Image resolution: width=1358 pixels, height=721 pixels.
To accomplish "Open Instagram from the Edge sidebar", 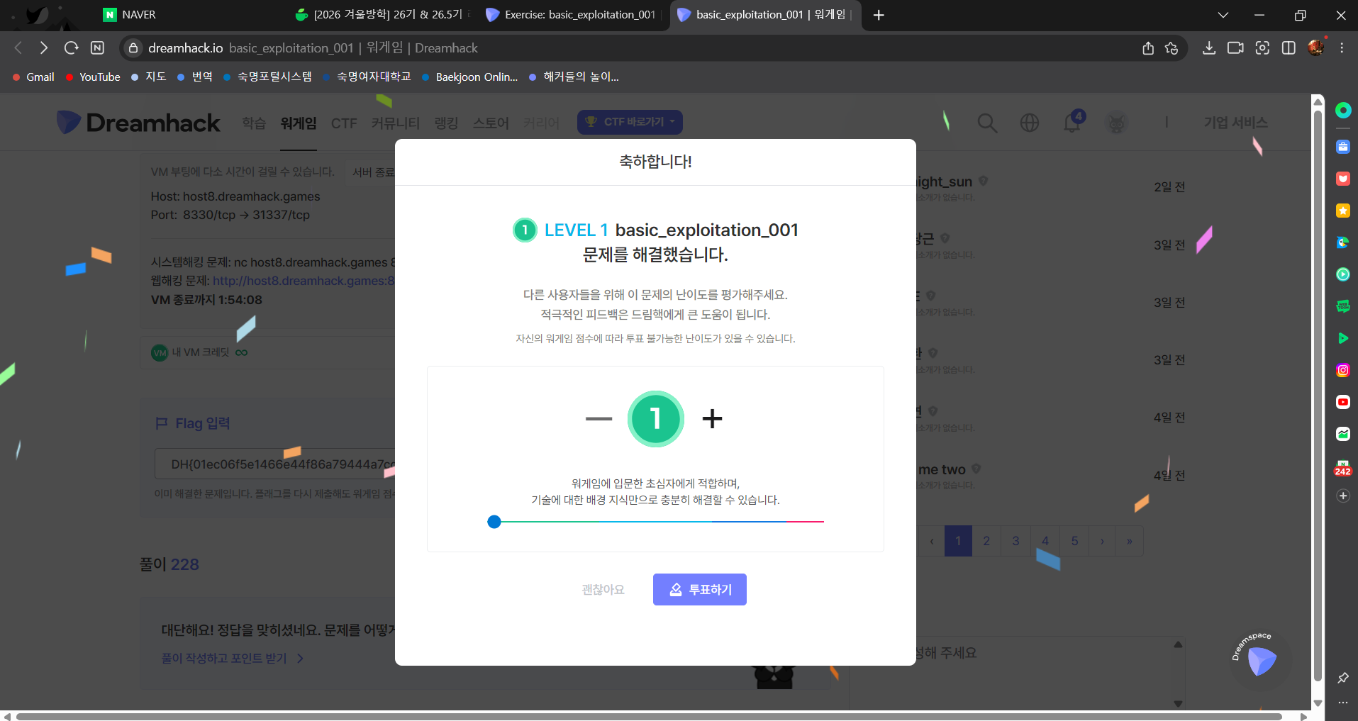I will click(x=1342, y=369).
